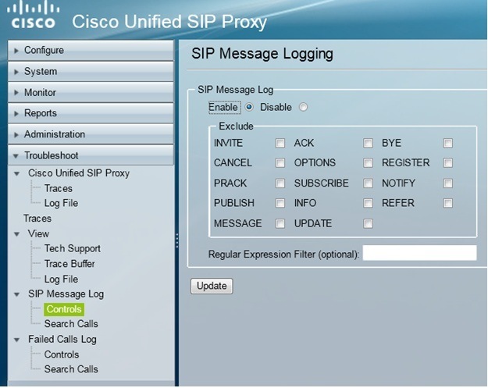
Task: Expand the Administration menu section
Action: (91, 134)
